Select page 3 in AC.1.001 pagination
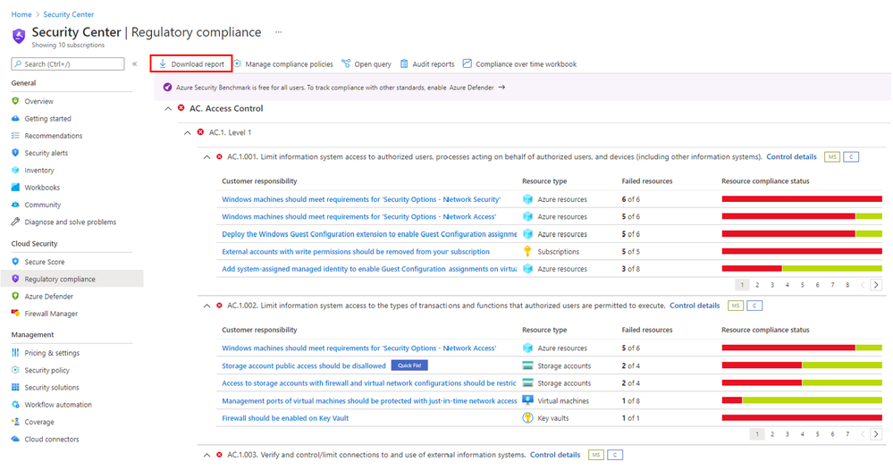The width and height of the screenshot is (893, 470). click(772, 285)
